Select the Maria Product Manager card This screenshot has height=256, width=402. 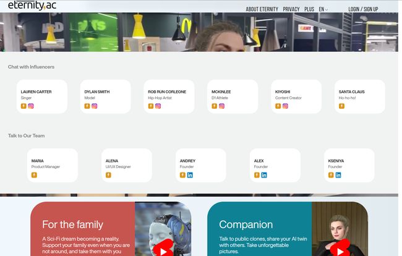tap(53, 165)
